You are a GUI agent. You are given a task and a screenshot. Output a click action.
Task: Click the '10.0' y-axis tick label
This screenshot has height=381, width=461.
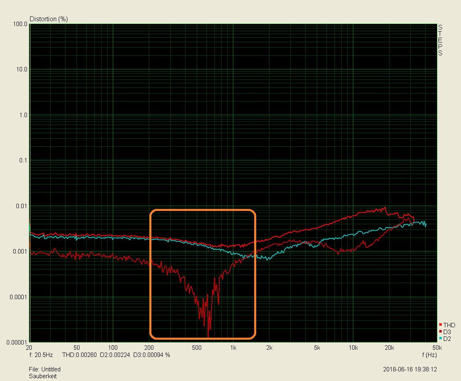[21, 69]
